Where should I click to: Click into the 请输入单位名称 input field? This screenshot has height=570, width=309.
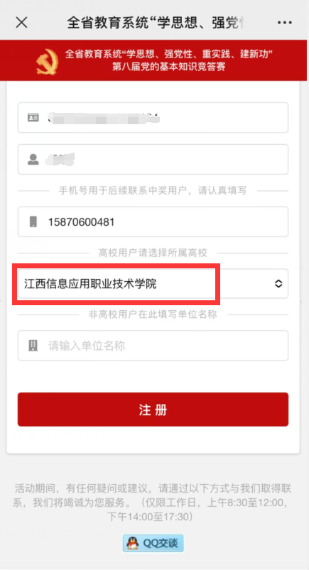153,346
